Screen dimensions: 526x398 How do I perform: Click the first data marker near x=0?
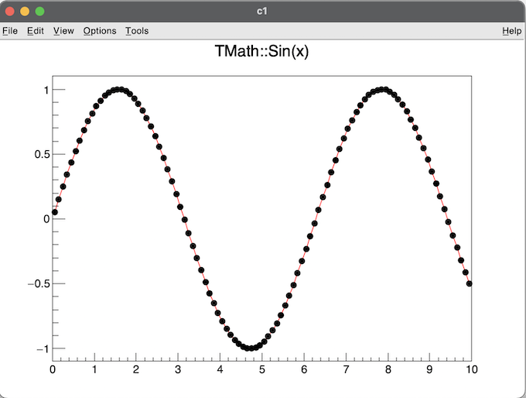(x=55, y=212)
